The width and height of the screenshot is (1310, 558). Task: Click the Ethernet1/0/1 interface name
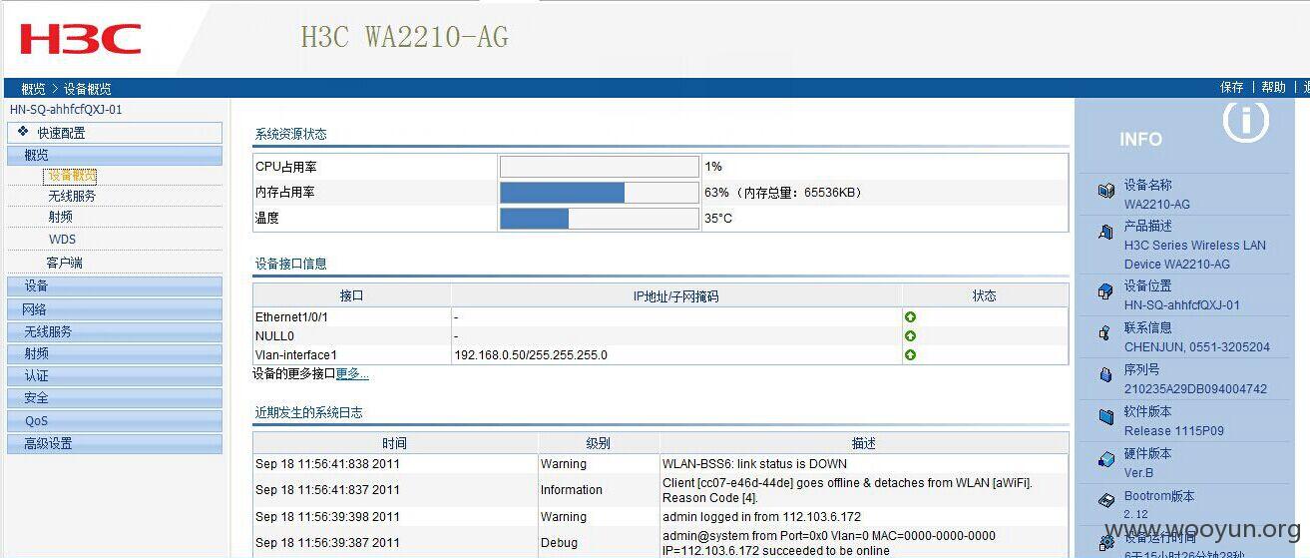pyautogui.click(x=291, y=317)
